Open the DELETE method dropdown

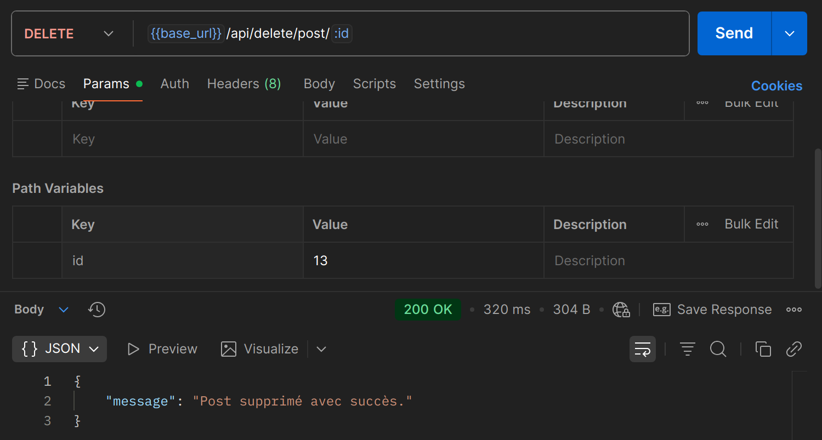pyautogui.click(x=69, y=33)
